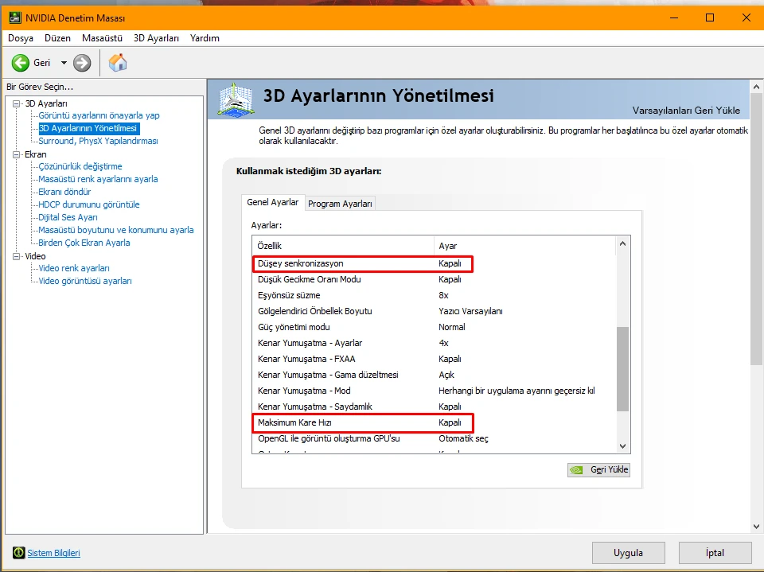
Task: Select the Güç yönetimi modu row
Action: (x=435, y=327)
